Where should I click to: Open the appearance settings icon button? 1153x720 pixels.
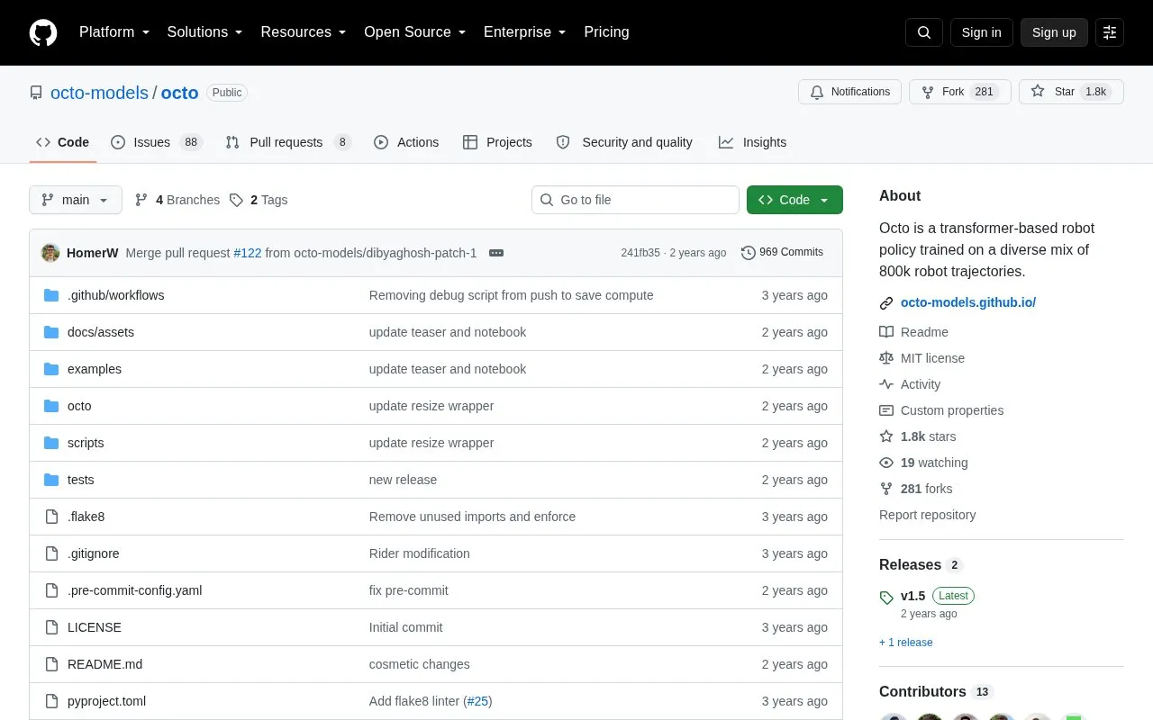[x=1110, y=32]
